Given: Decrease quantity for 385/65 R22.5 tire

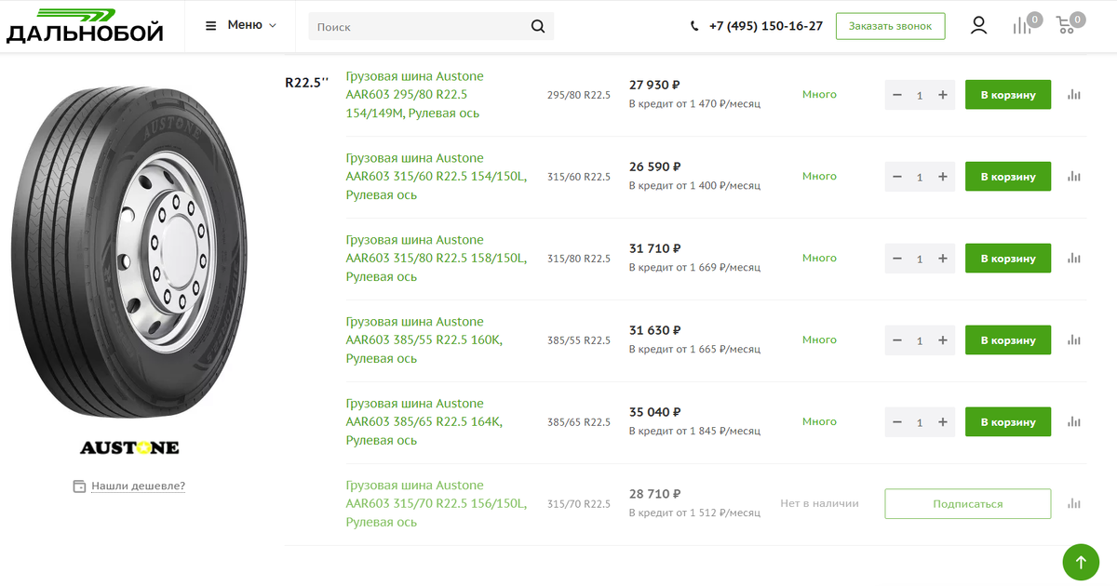Looking at the screenshot, I should click(897, 422).
